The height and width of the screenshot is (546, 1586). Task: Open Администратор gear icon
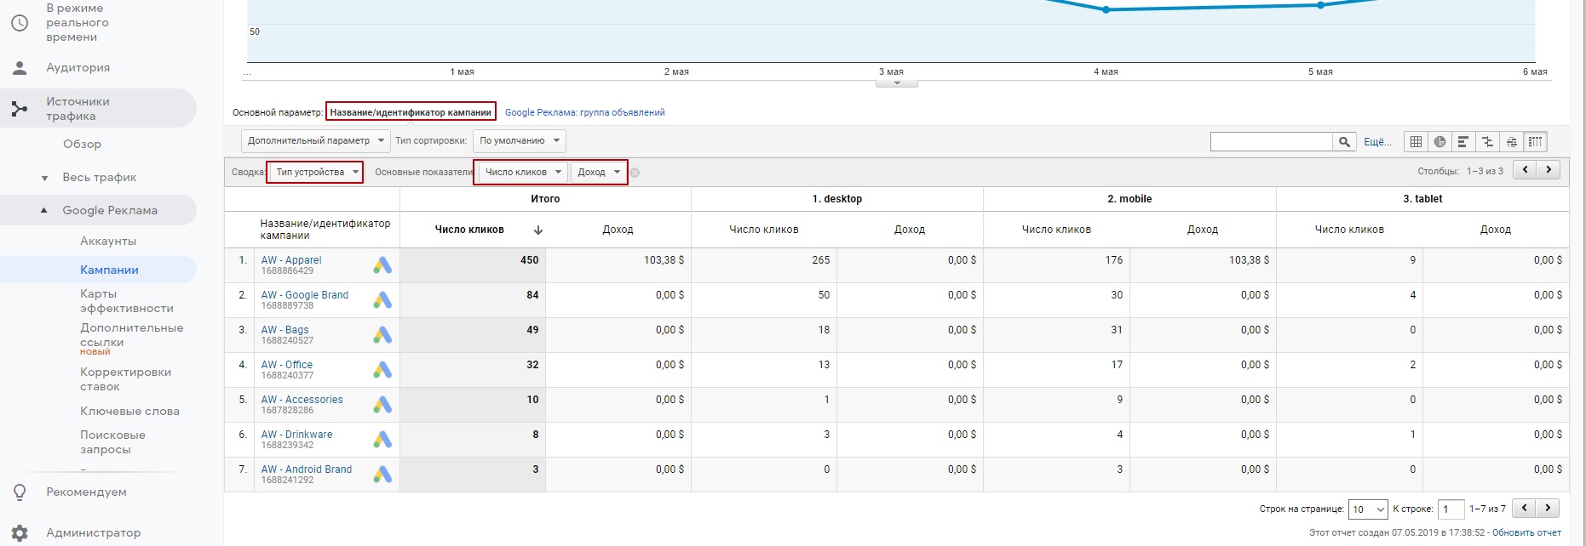(x=20, y=532)
